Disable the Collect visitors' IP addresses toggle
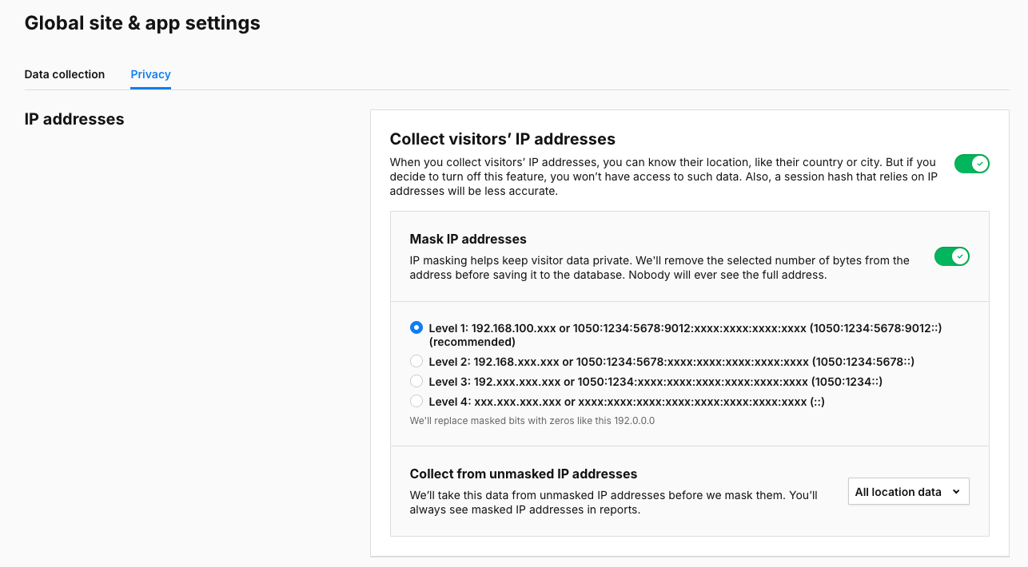 971,164
